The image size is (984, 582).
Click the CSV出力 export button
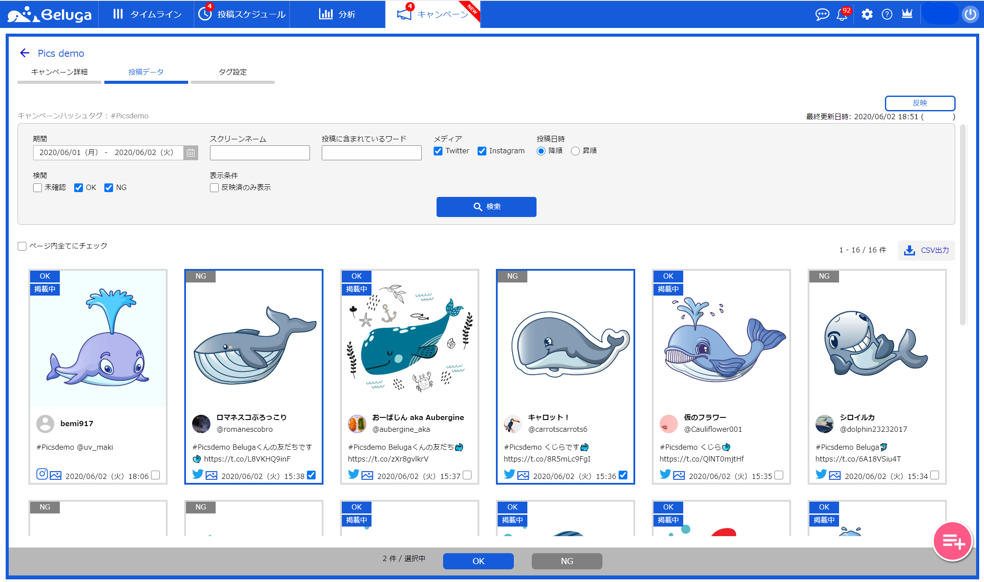(926, 250)
